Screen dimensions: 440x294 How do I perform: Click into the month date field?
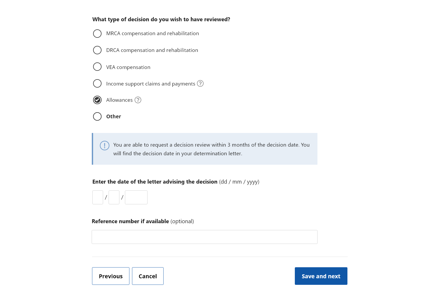[x=114, y=197]
